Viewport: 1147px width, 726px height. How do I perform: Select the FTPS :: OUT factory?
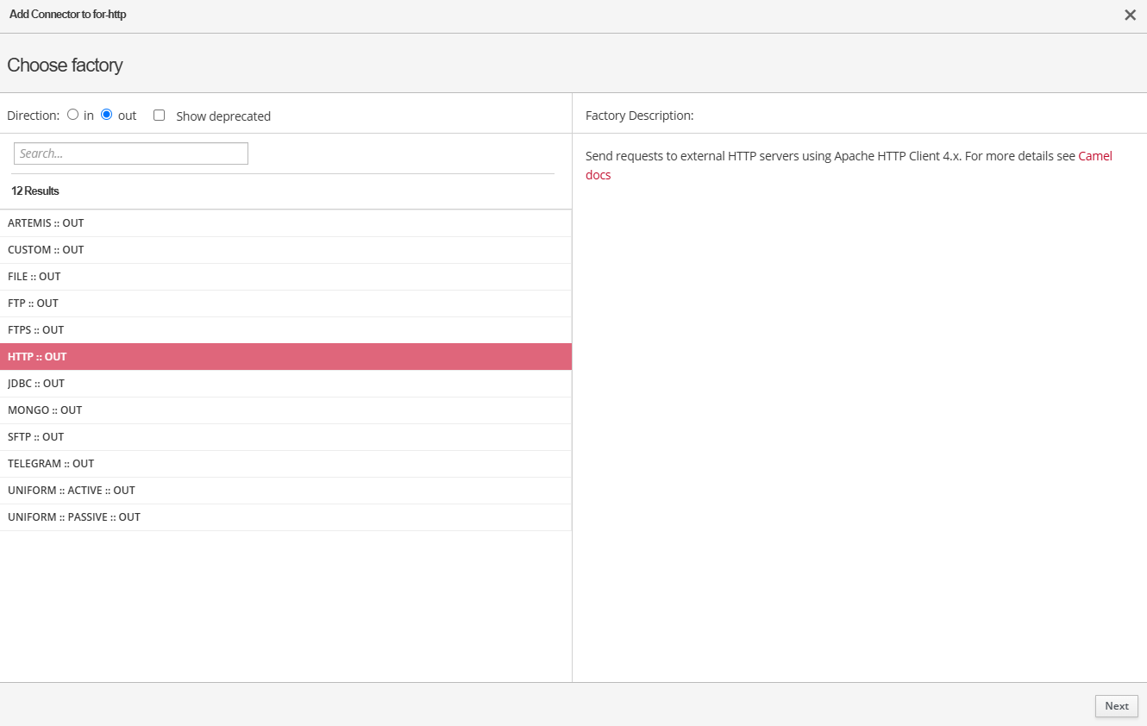pos(35,330)
